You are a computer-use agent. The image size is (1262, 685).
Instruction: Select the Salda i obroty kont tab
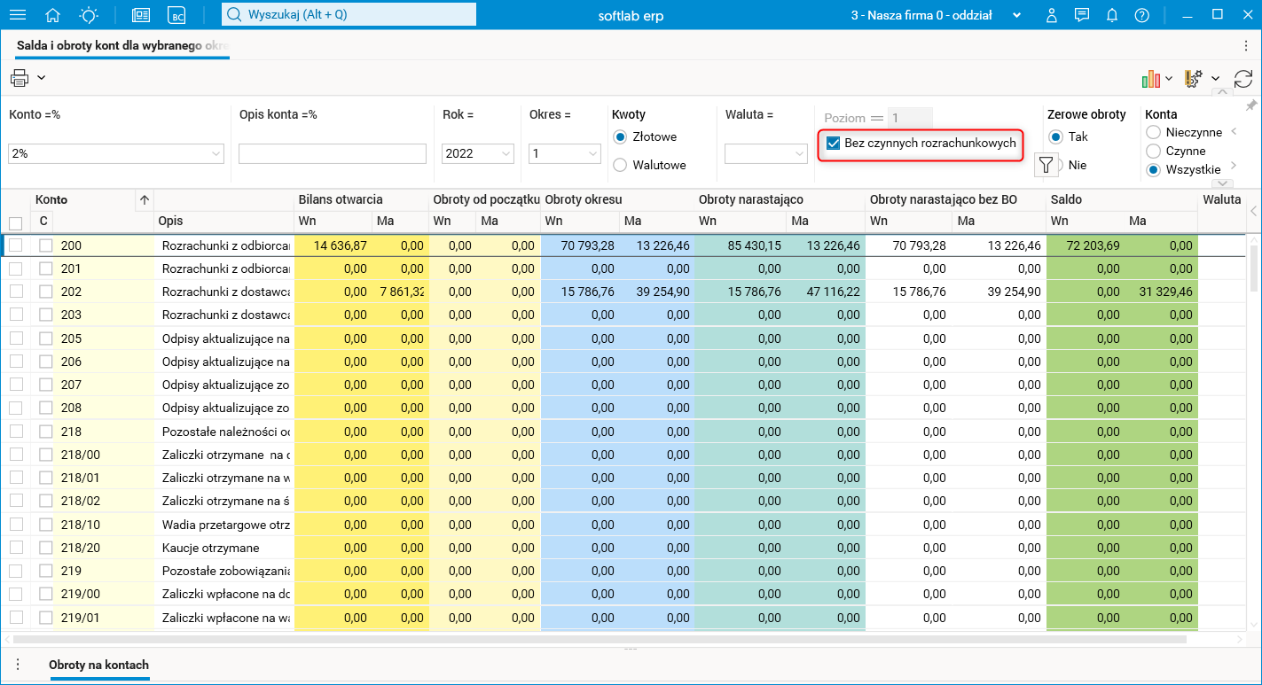pyautogui.click(x=122, y=44)
